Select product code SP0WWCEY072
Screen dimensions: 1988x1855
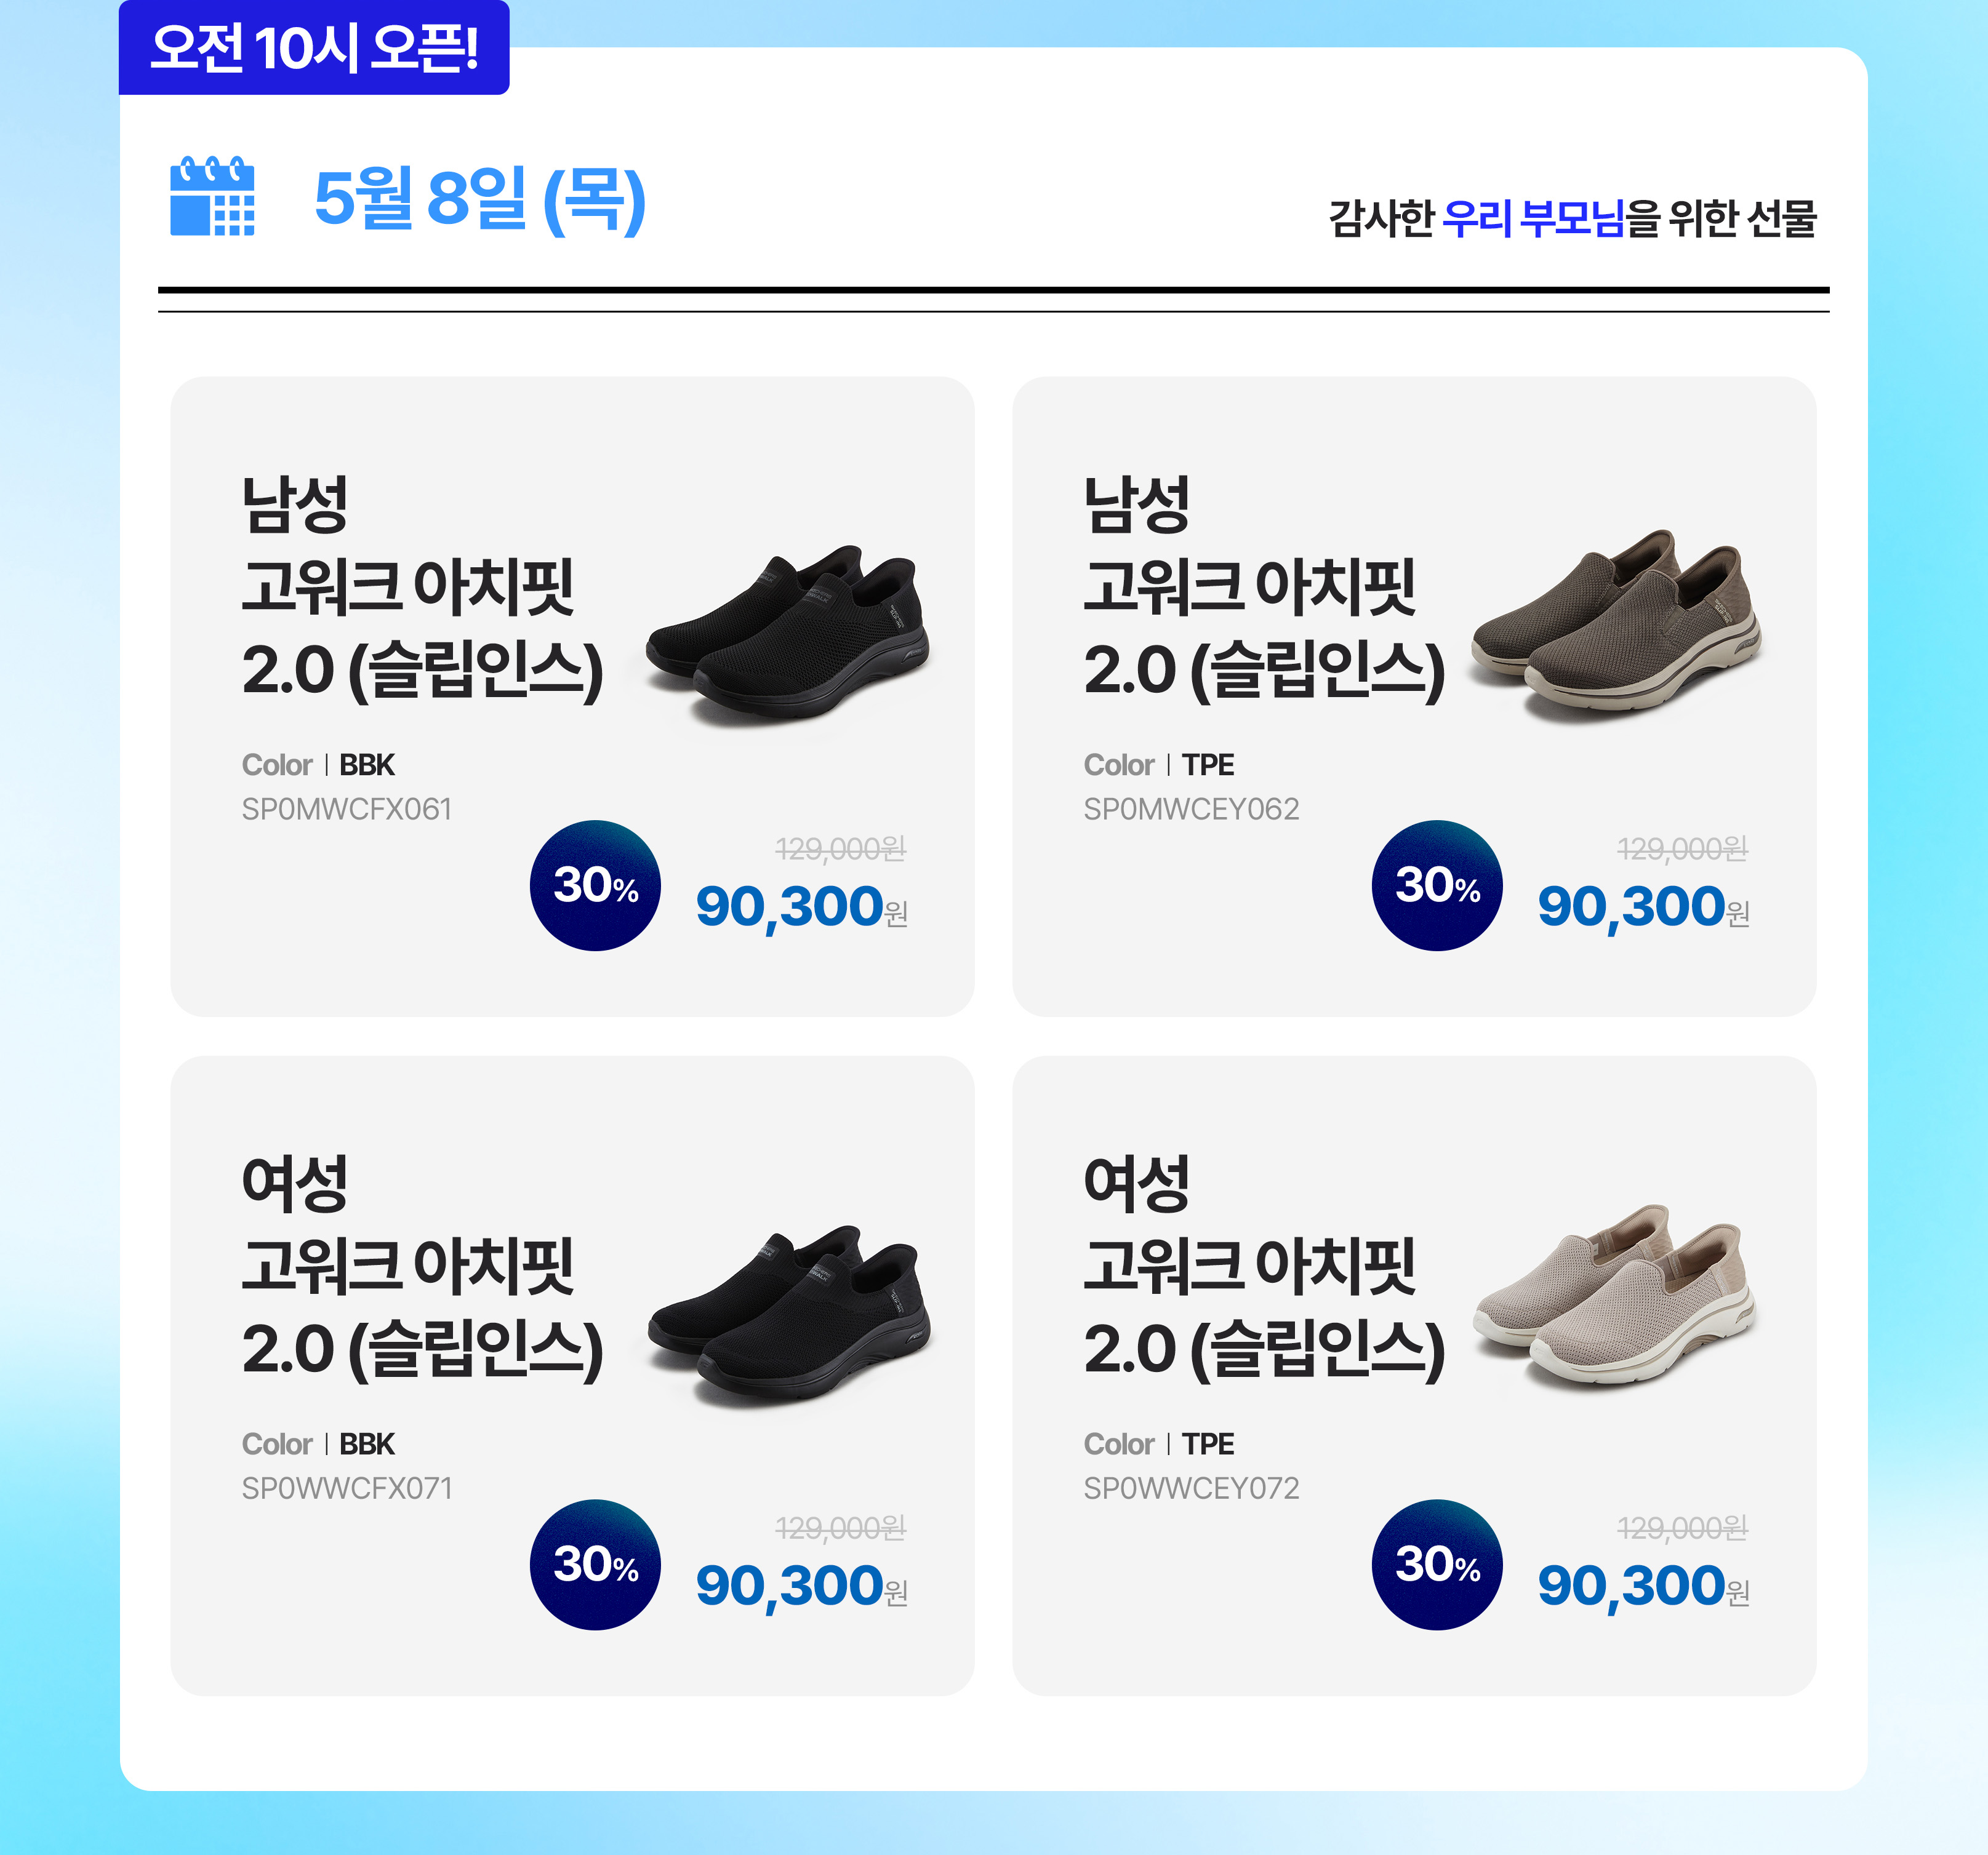[x=1191, y=1488]
